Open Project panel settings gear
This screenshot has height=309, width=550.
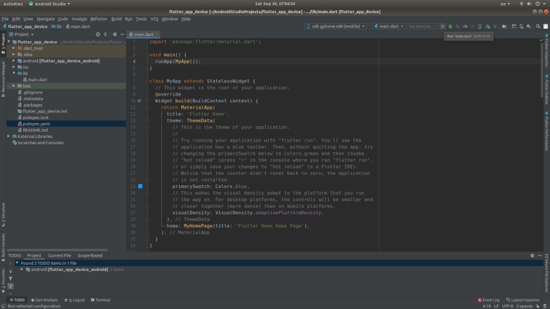115,34
